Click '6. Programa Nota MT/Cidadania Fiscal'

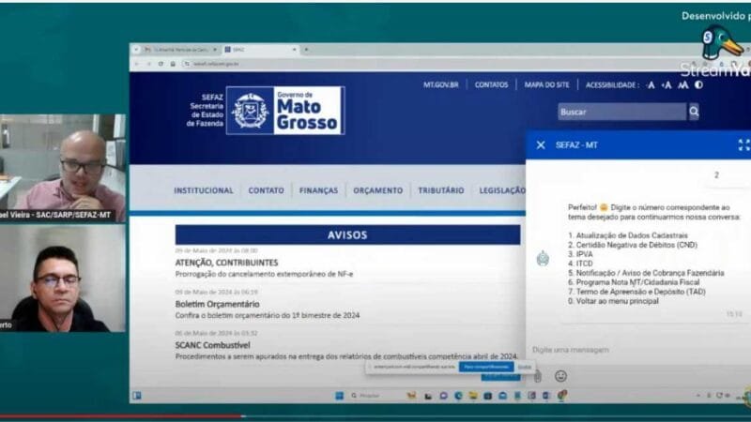click(634, 282)
